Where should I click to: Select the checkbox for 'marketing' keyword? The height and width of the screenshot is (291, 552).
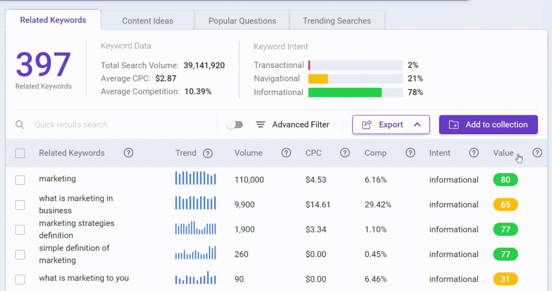click(20, 180)
